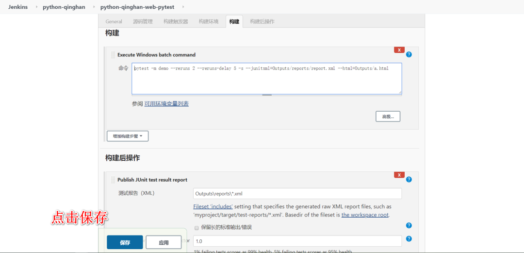
Task: Grab drag handle of Publish JUnit report
Action: pyautogui.click(x=113, y=180)
